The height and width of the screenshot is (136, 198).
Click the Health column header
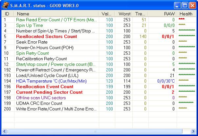point(186,14)
